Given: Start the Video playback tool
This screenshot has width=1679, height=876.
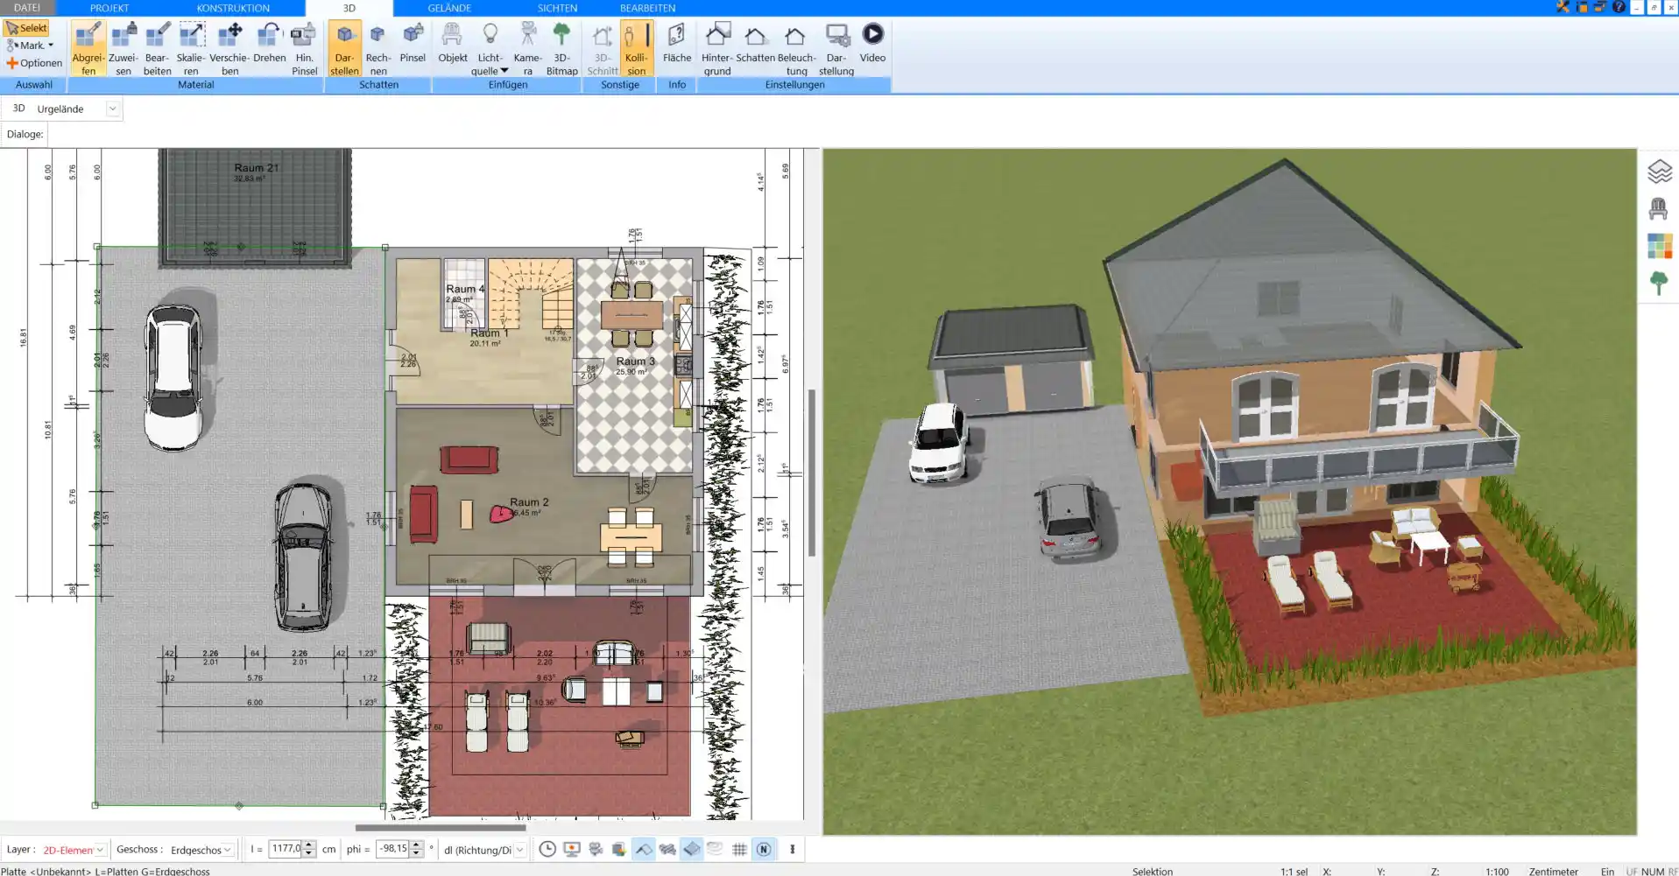Looking at the screenshot, I should [872, 44].
